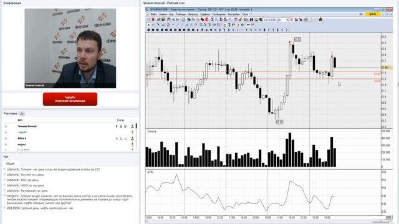Select the arrow pointer chart tool
This screenshot has width=399, height=224.
click(149, 25)
